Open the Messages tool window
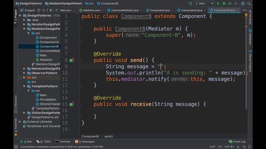The height and width of the screenshot is (149, 266). 85,142
